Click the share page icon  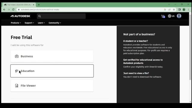coord(169,10)
